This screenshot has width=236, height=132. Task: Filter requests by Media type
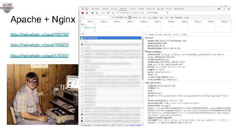[x=155, y=18]
